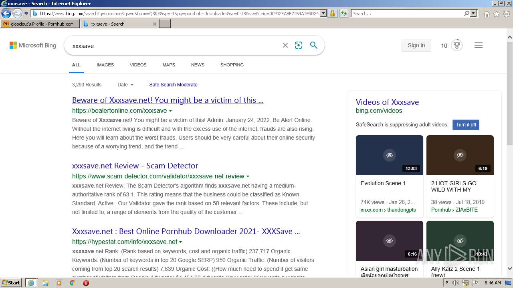
Task: Click the browser Forward arrow button
Action: tap(17, 13)
